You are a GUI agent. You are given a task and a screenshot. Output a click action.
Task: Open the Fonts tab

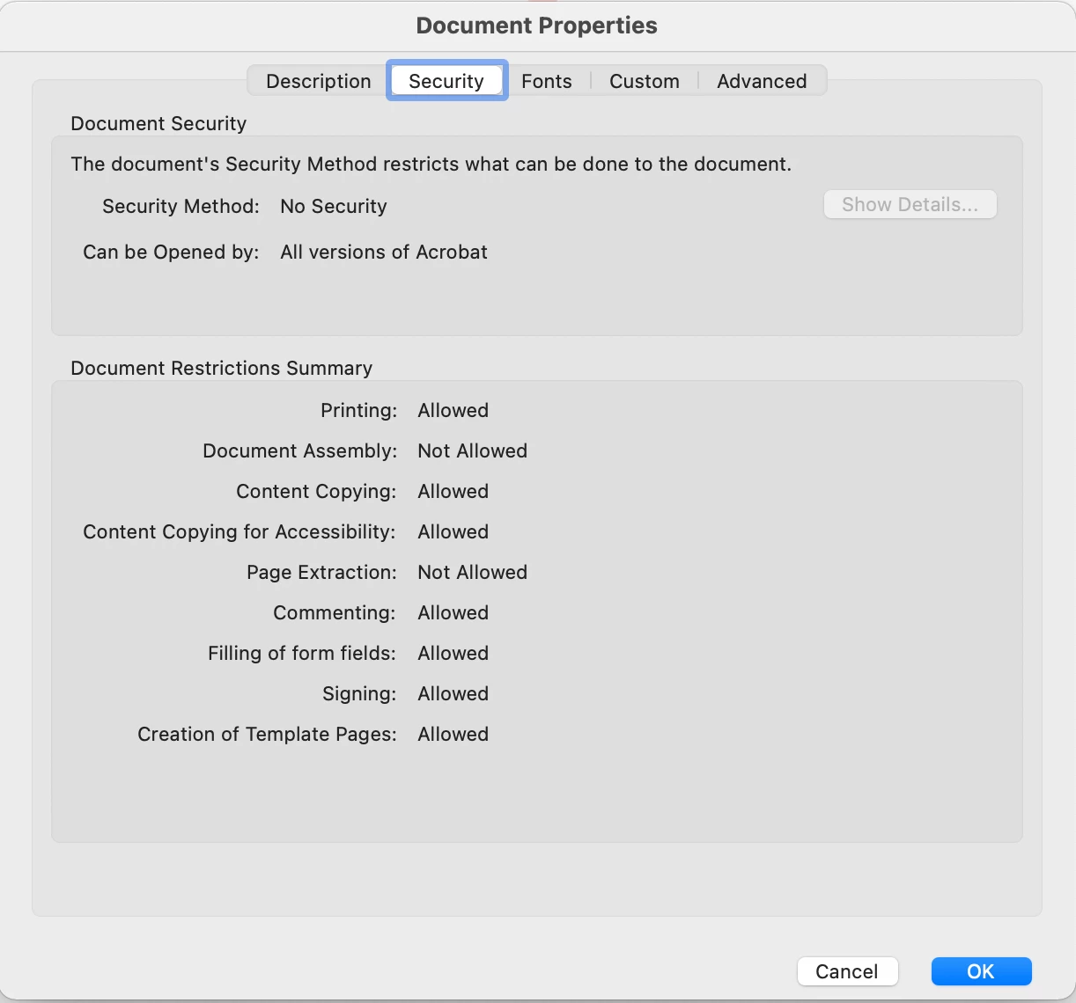click(546, 81)
